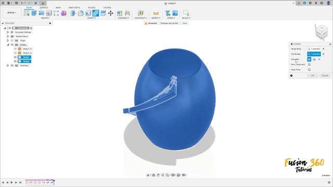Click the Undo arrow
This screenshot has width=333, height=187.
point(22,3)
